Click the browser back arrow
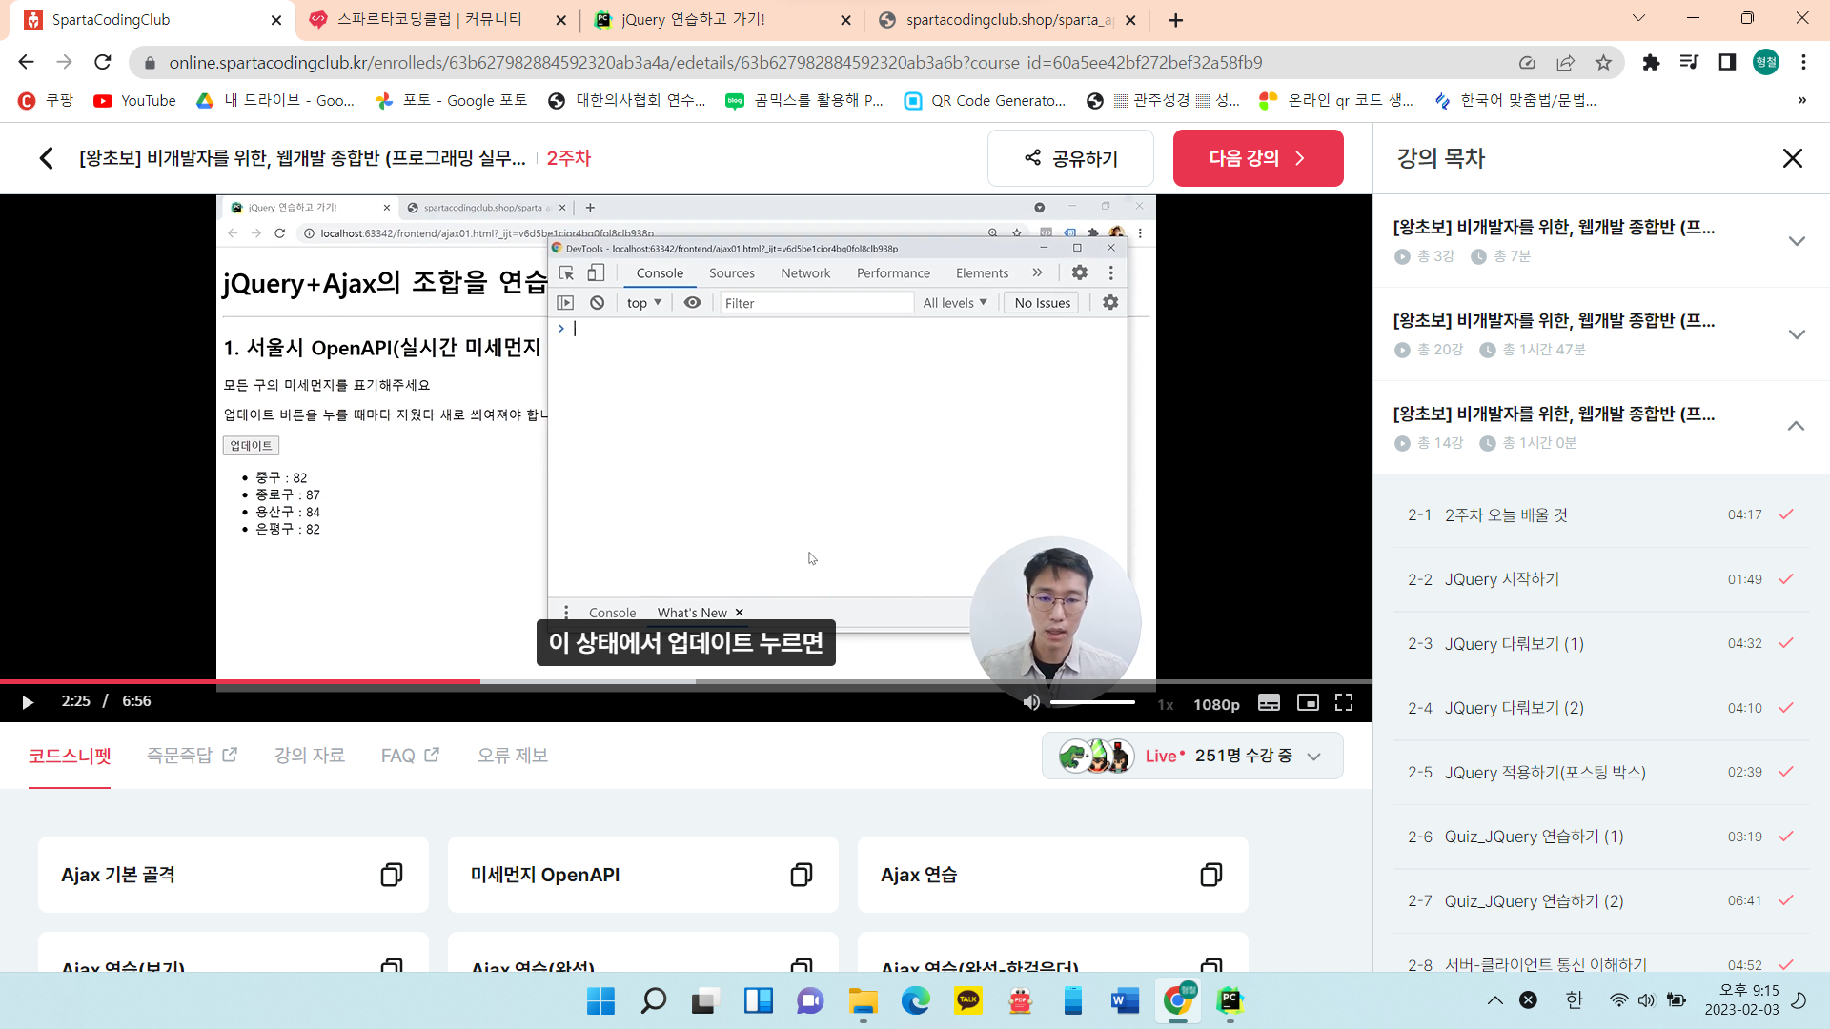This screenshot has width=1830, height=1029. (x=26, y=62)
